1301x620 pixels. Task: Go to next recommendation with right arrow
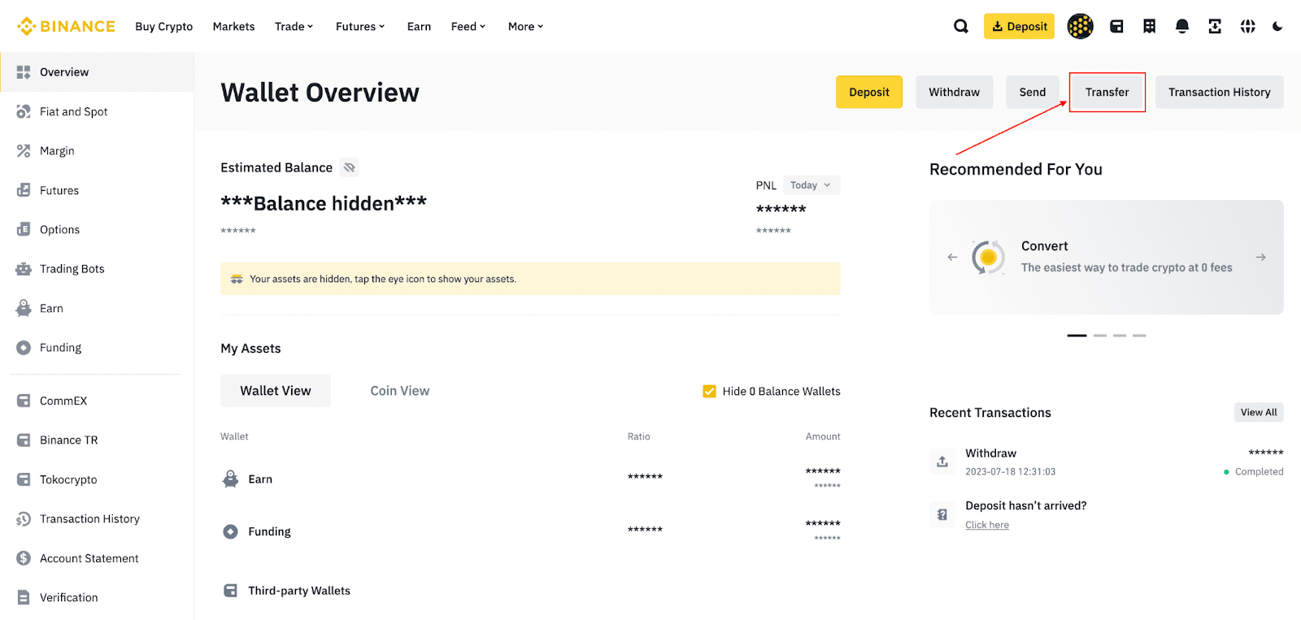[x=1260, y=258]
